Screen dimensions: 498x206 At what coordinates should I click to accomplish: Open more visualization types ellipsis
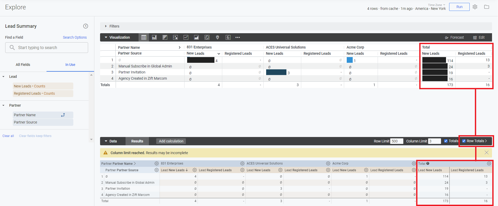[238, 37]
